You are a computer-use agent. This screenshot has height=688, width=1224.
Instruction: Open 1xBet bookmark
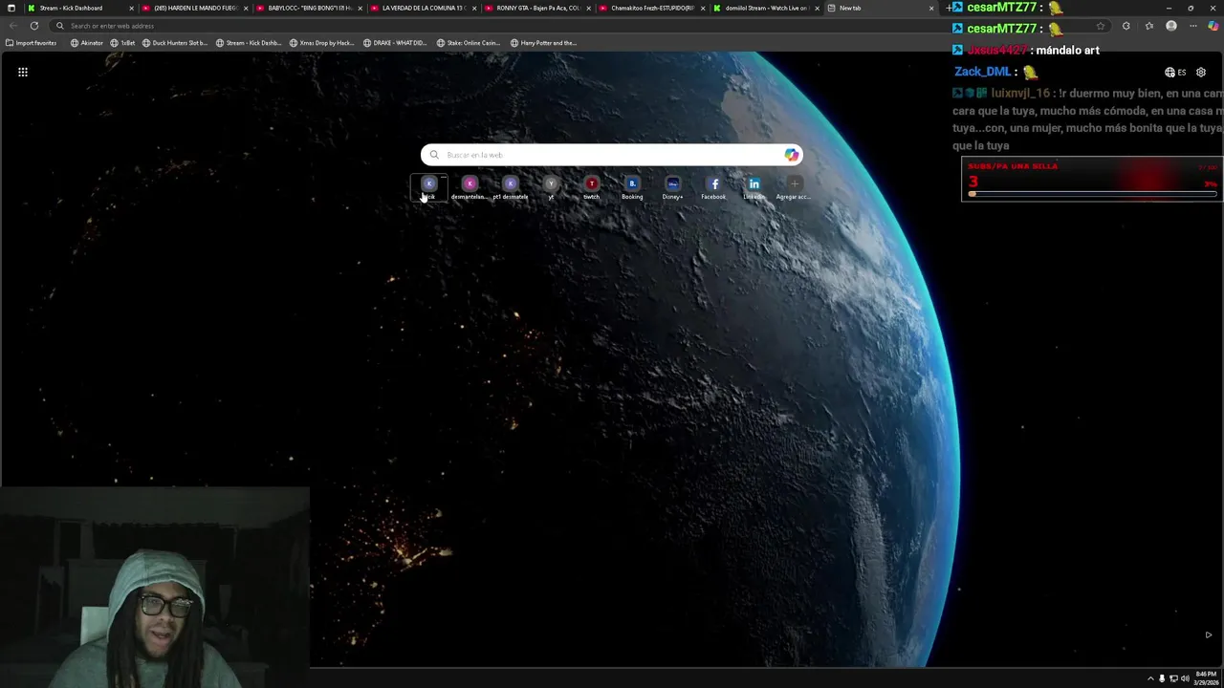point(122,43)
